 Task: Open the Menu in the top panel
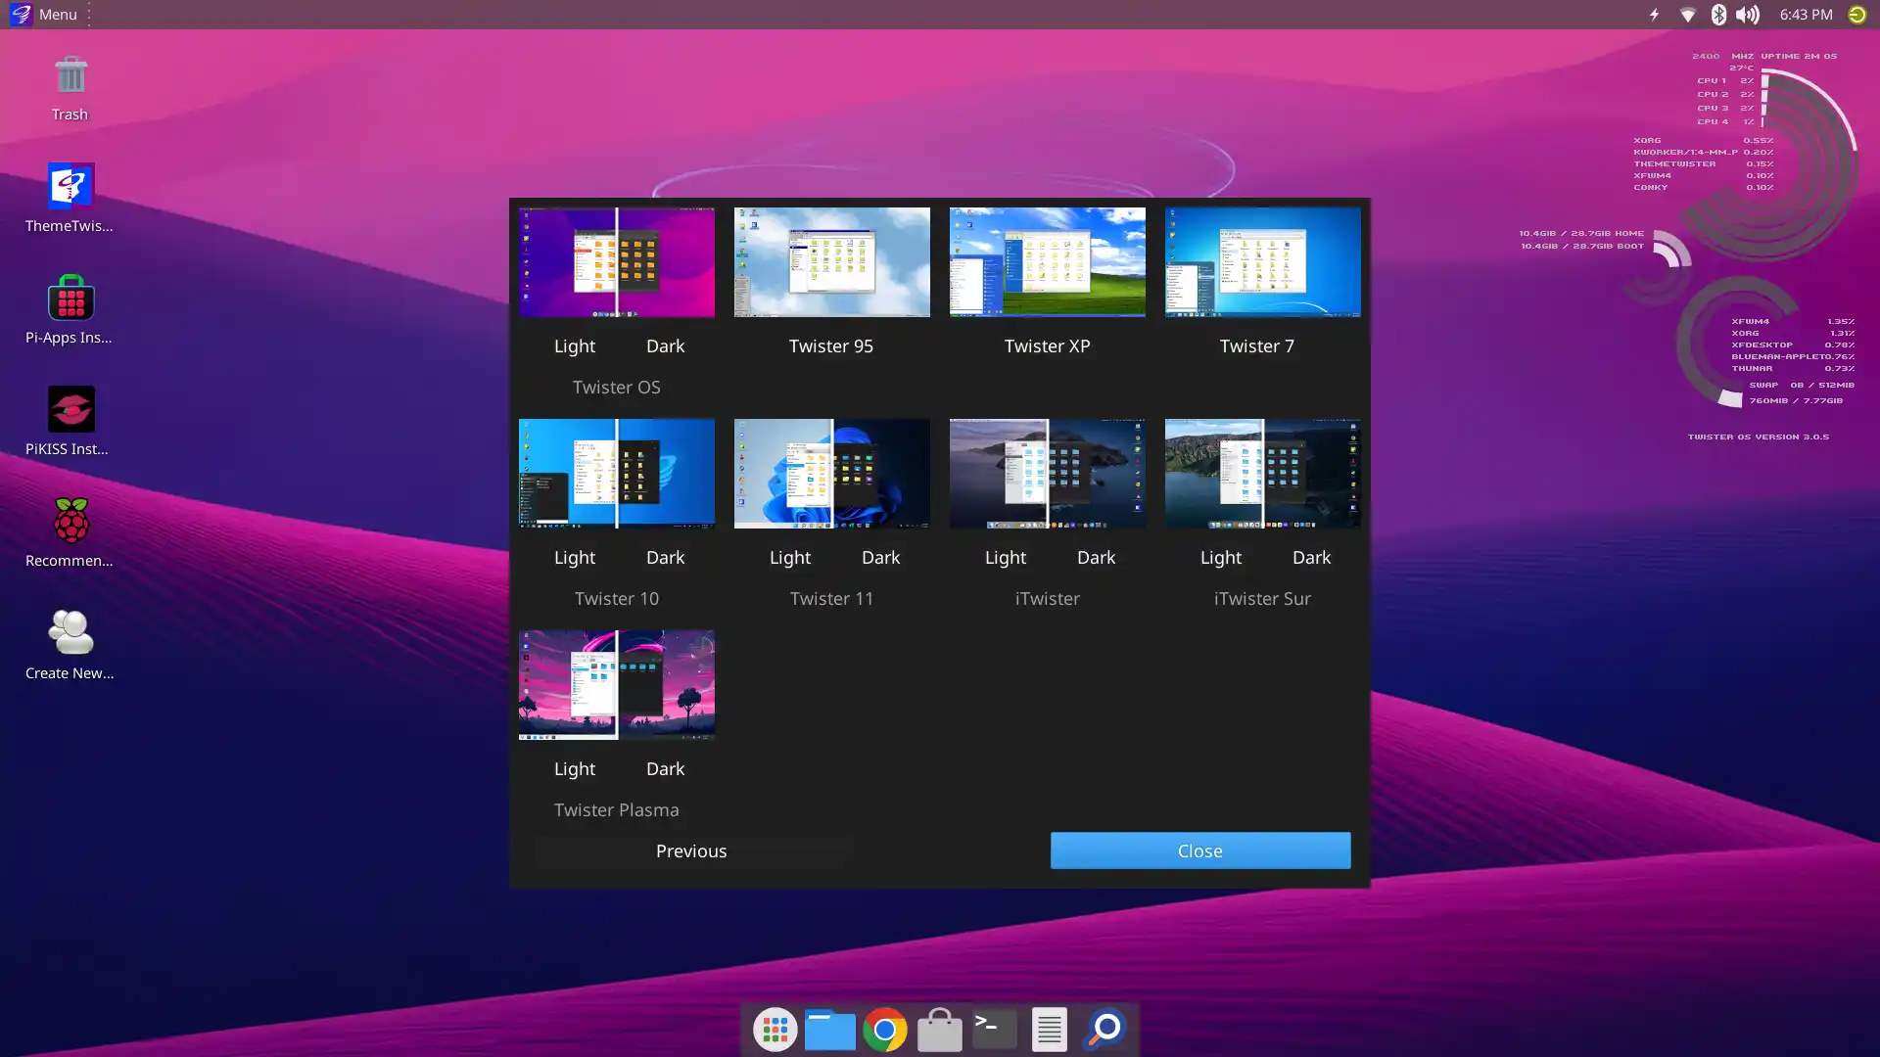pyautogui.click(x=44, y=14)
